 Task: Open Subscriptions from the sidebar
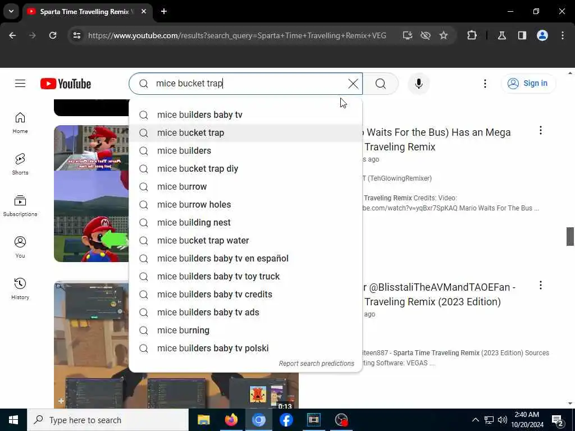pos(20,205)
